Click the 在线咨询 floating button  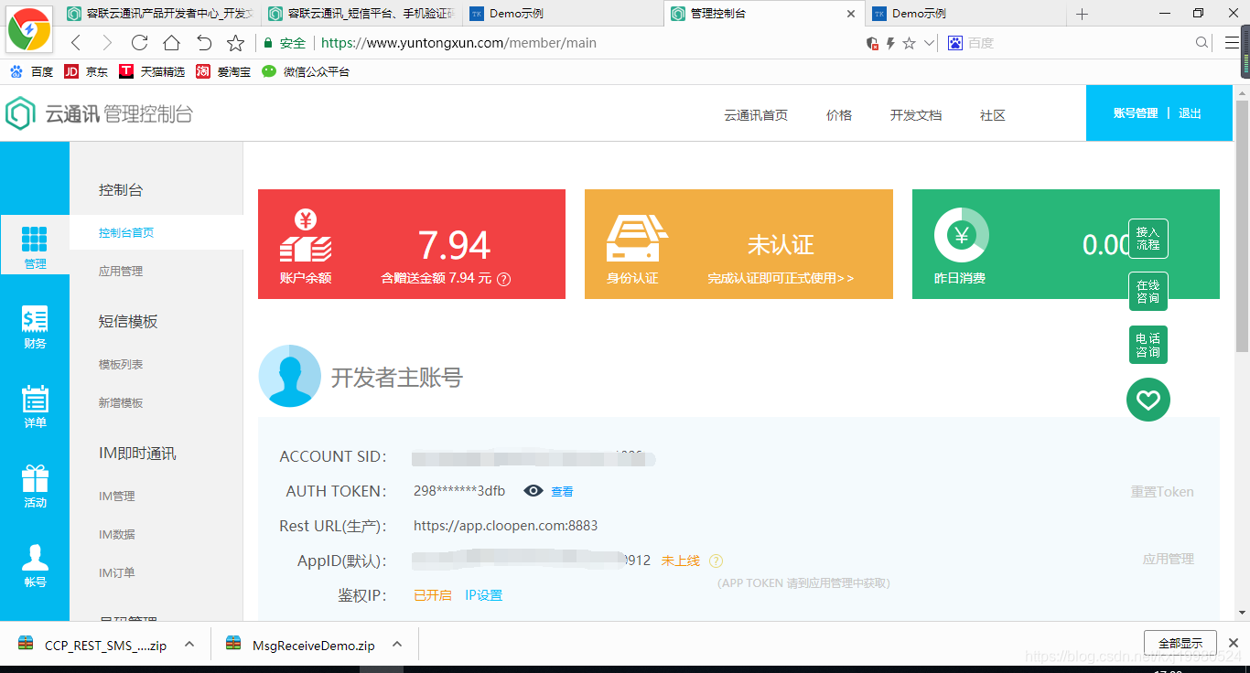point(1148,292)
